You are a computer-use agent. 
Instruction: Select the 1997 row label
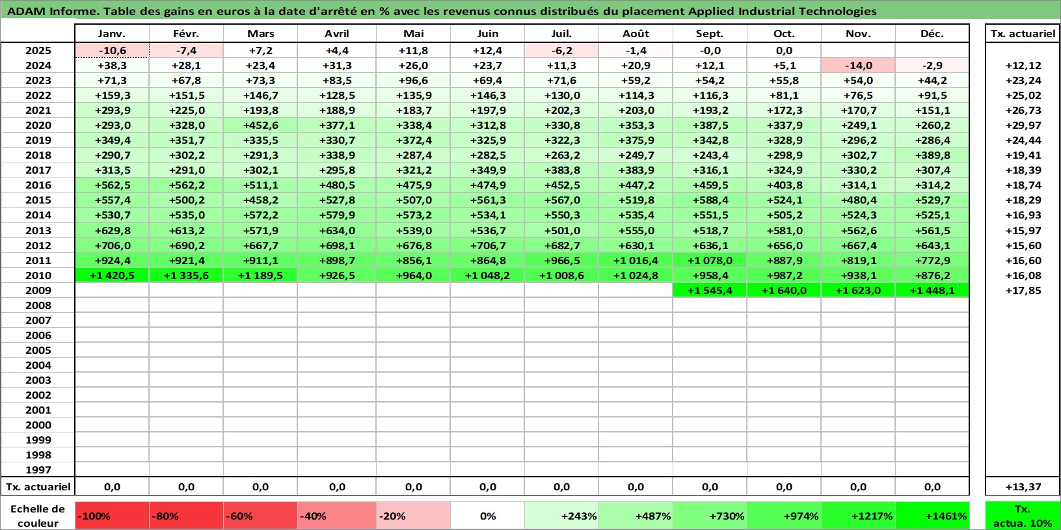tap(38, 470)
